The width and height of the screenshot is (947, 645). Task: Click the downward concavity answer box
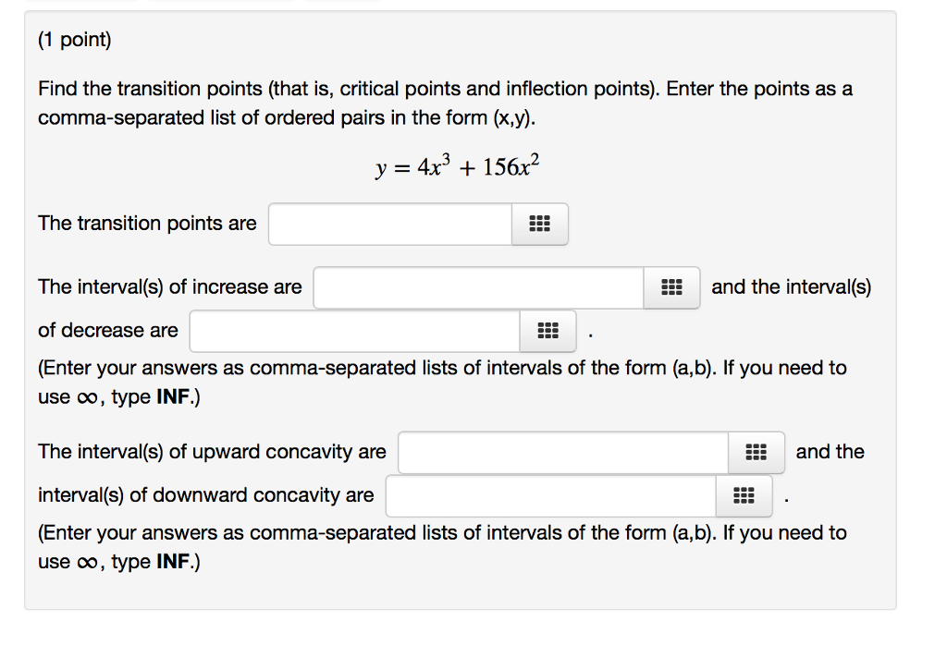tap(550, 495)
